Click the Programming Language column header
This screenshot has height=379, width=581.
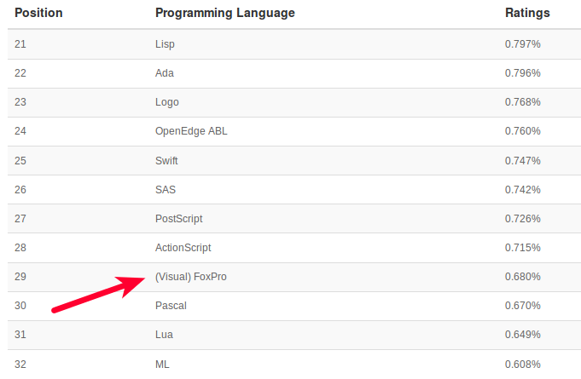tap(225, 14)
